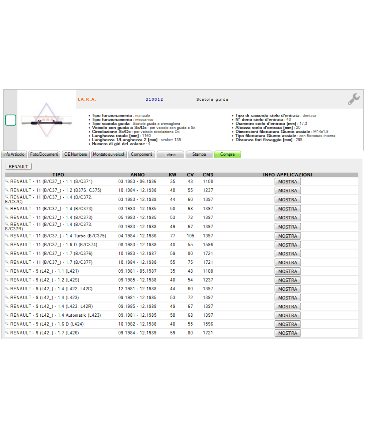Click magnifier icon for Renault 11 1.1 (B/C371)
Viewport: 367px width, 428px height.
click(x=7, y=181)
